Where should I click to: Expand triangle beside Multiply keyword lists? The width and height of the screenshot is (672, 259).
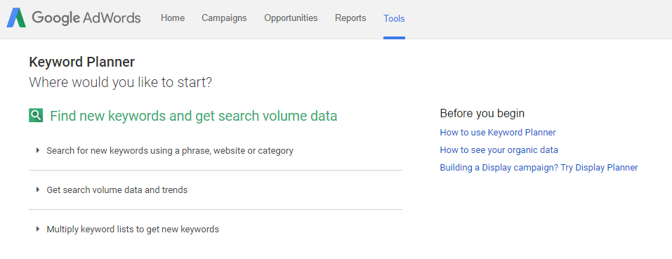point(38,229)
